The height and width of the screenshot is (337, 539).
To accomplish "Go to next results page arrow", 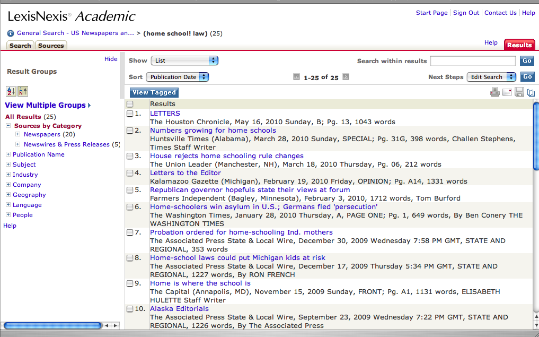I will coord(346,77).
